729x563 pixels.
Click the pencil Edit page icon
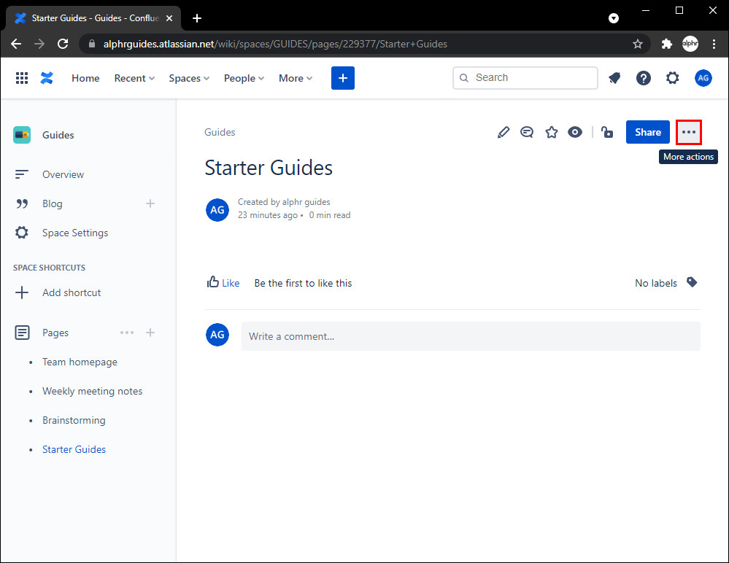click(504, 132)
